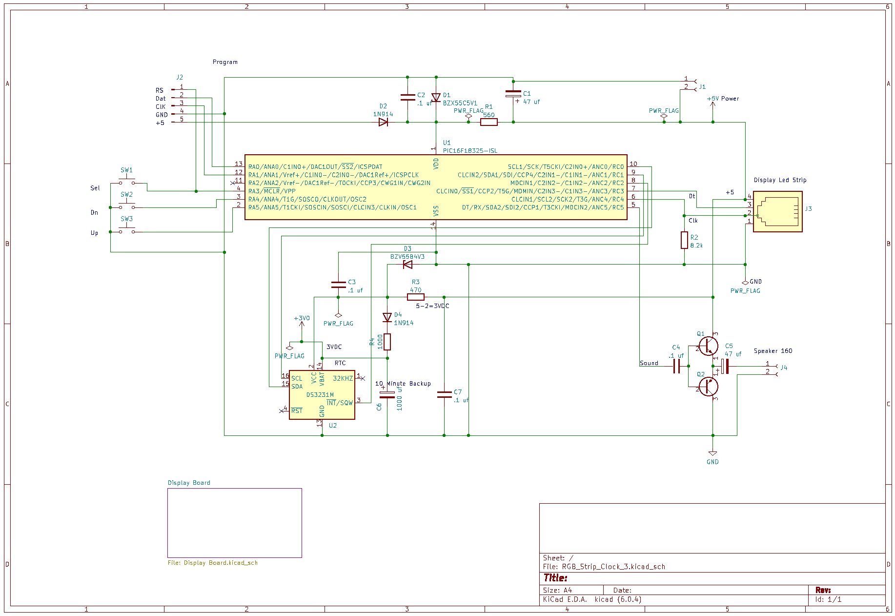Image resolution: width=895 pixels, height=616 pixels.
Task: Click the Display Board.kicad_sch file label
Action: 213,563
